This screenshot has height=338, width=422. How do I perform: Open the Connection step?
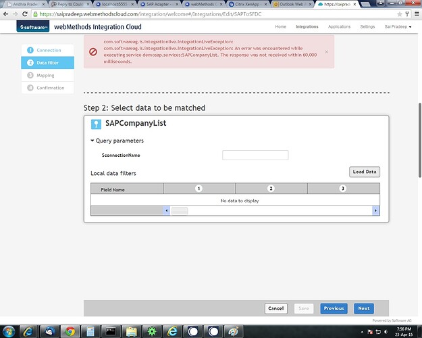[x=48, y=50]
